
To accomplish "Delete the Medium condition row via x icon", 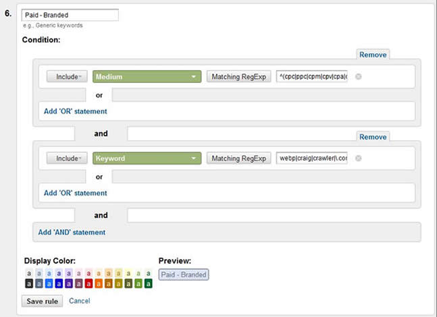I will (359, 76).
